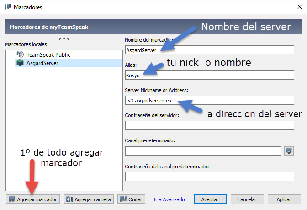Click the Server Nickname or Address field

(210, 100)
